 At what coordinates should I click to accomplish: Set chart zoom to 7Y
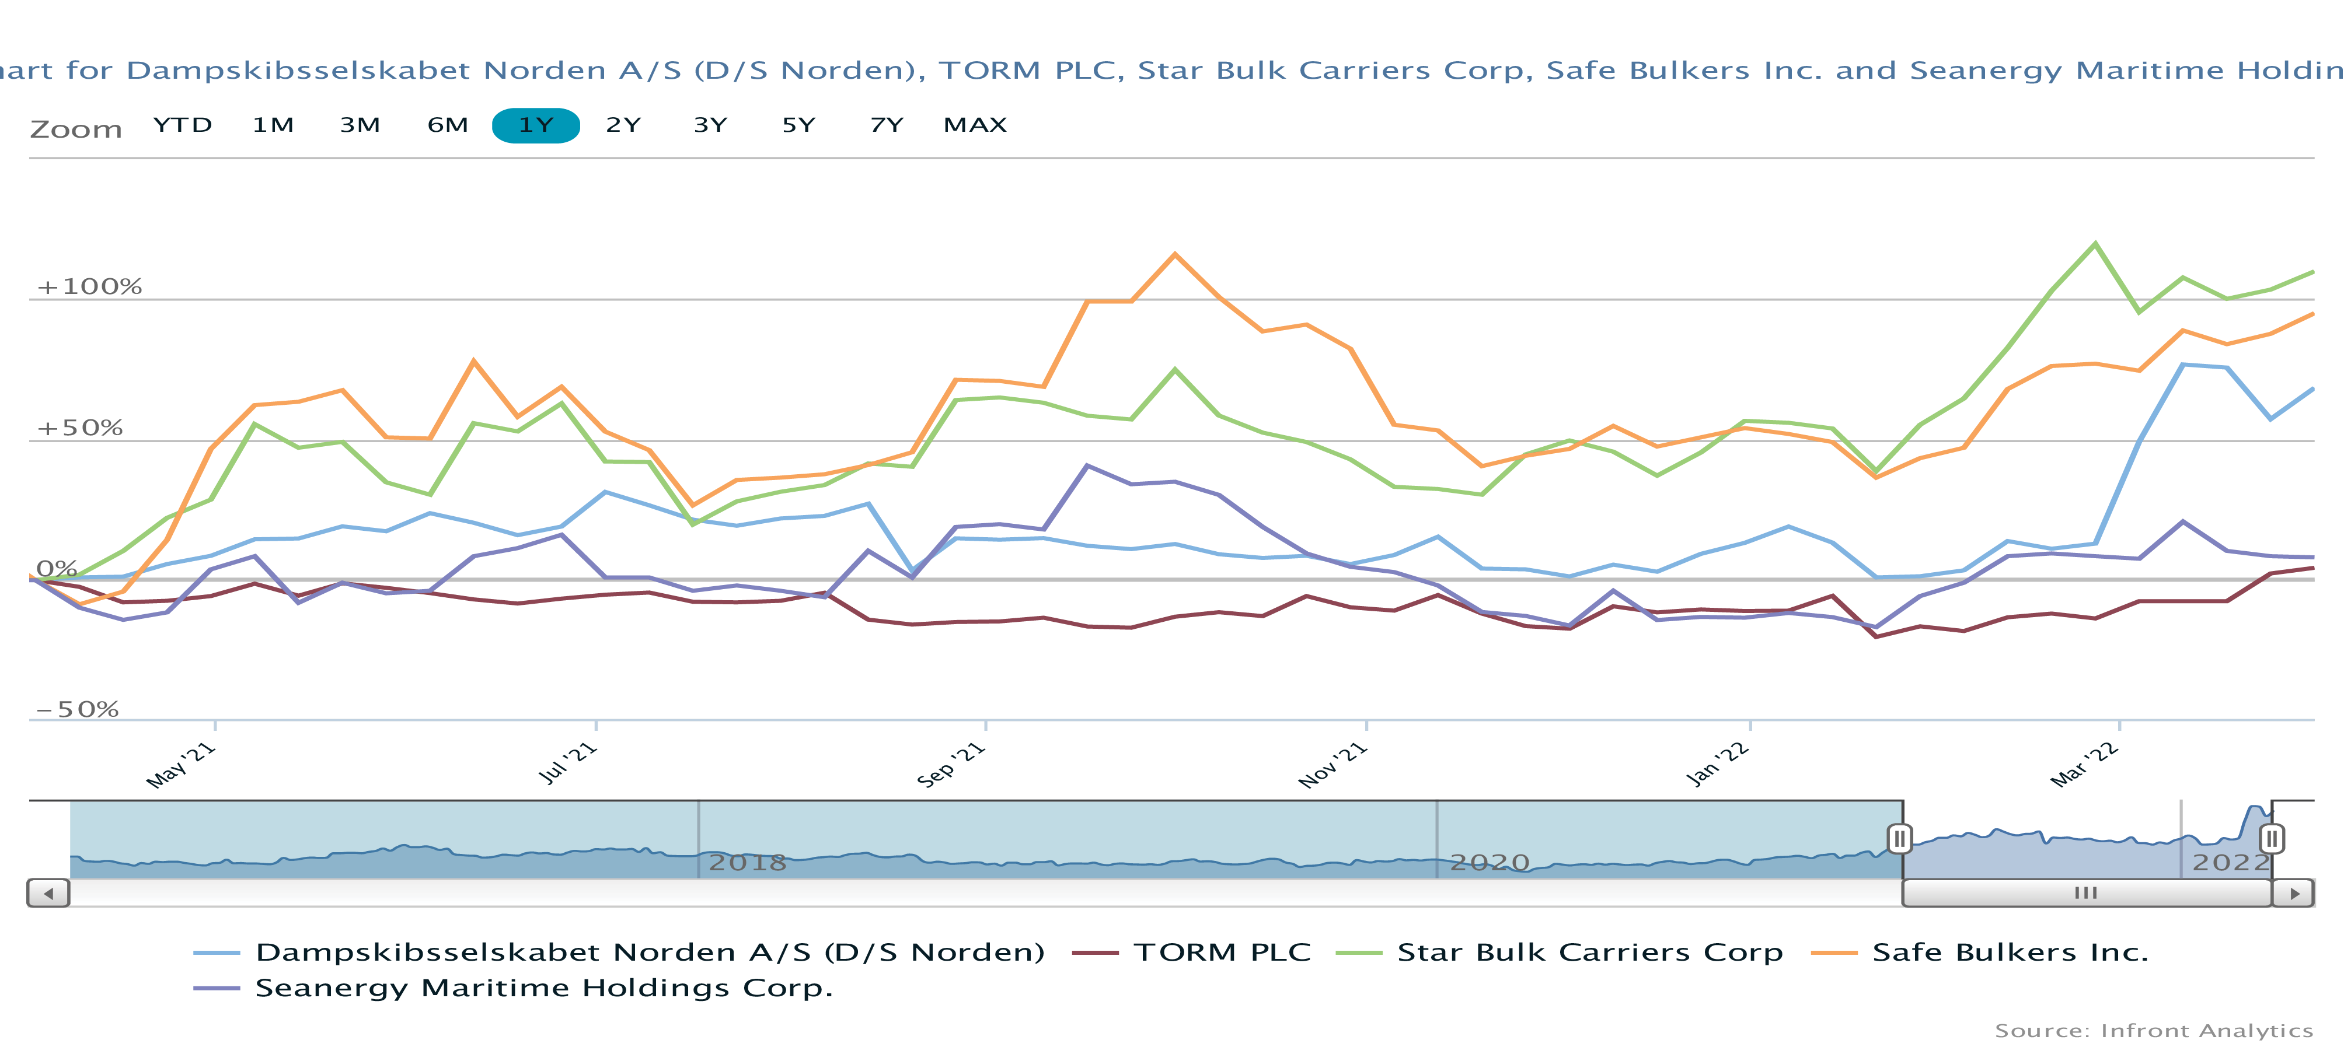tap(886, 125)
